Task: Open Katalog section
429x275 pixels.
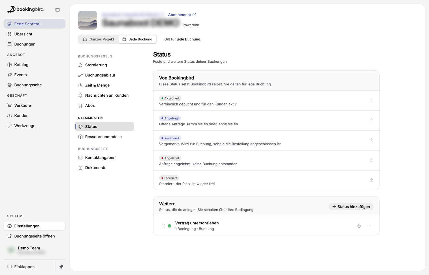Action: point(35,65)
